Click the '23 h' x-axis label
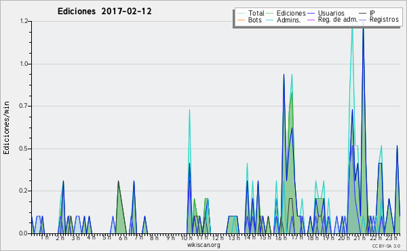The height and width of the screenshot is (251, 407). pyautogui.click(x=391, y=238)
